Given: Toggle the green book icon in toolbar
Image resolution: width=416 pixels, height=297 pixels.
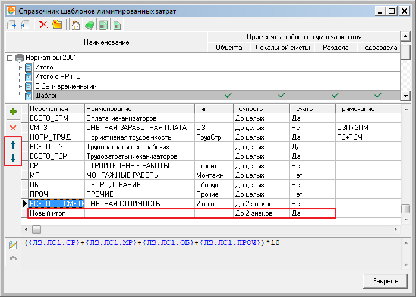Looking at the screenshot, I should pyautogui.click(x=90, y=25).
